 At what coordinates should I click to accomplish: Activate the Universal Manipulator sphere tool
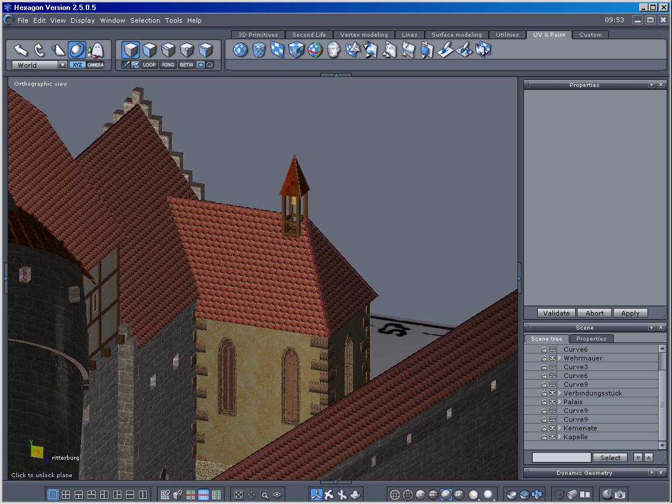(x=77, y=50)
